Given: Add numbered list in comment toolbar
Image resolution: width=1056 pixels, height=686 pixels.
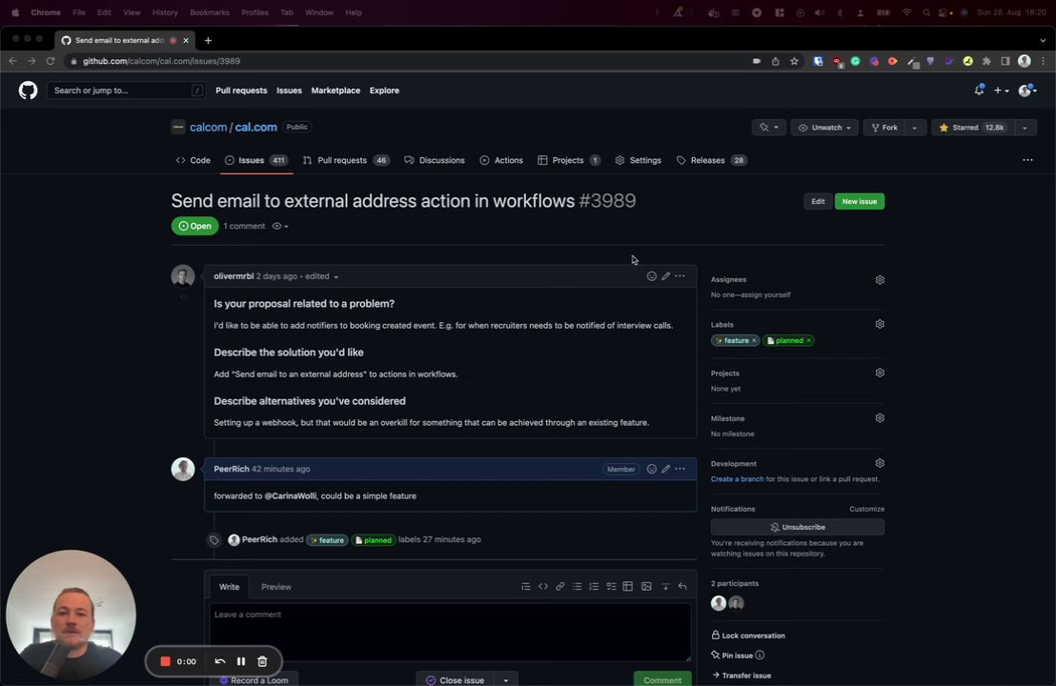Looking at the screenshot, I should coord(594,586).
